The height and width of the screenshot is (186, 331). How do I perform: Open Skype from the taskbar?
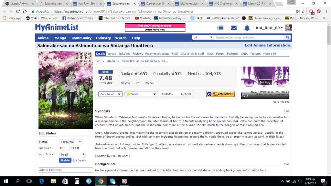pyautogui.click(x=112, y=181)
